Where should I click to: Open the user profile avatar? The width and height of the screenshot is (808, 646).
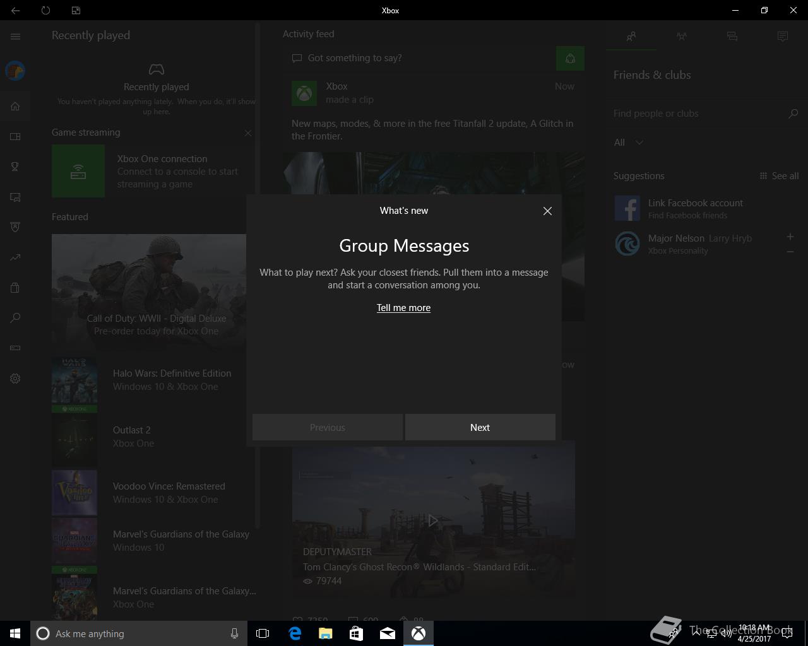(15, 71)
